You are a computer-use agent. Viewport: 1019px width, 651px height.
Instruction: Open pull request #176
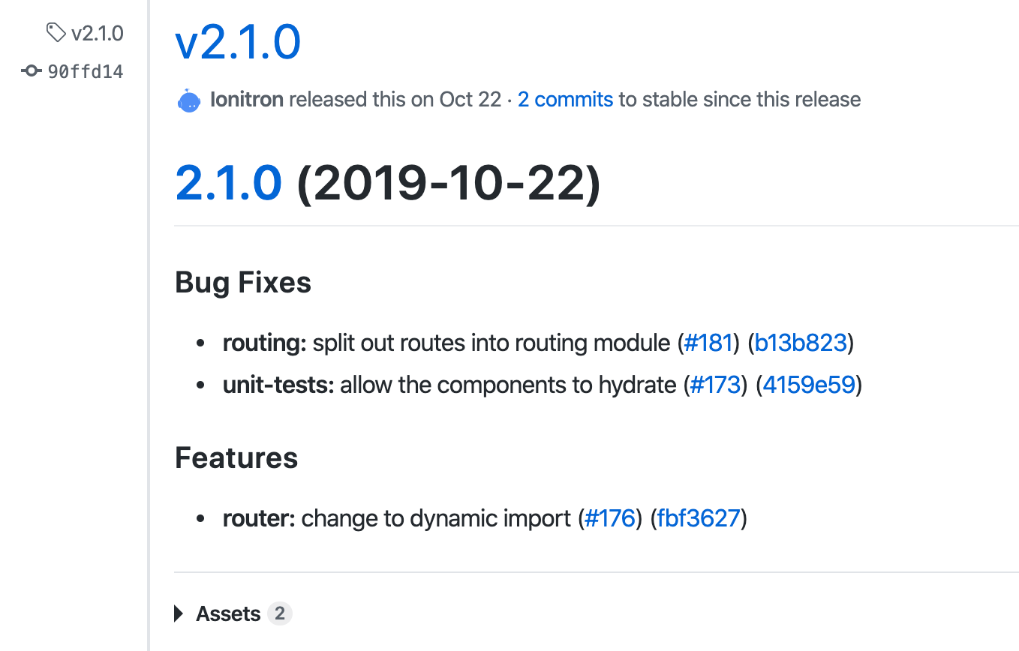pos(610,517)
